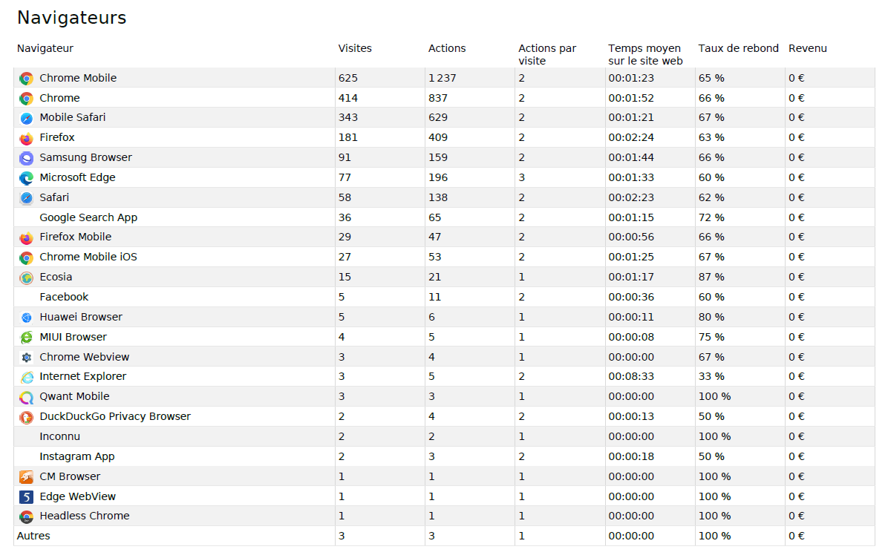Click the Navigateurs page title
888x558 pixels.
click(72, 18)
